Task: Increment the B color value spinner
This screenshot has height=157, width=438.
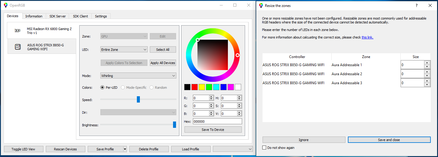Action: click(211, 112)
